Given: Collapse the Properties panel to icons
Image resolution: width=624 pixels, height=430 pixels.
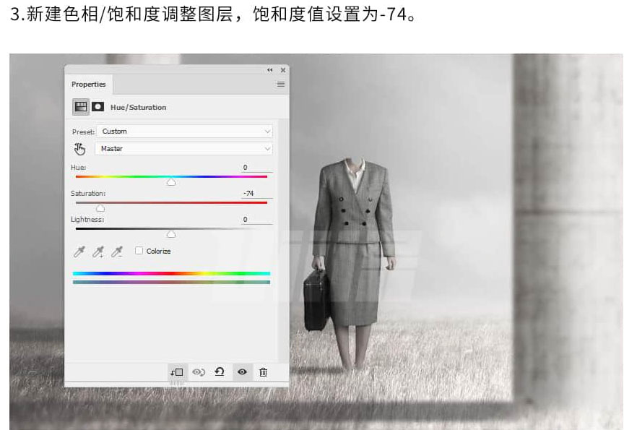Looking at the screenshot, I should click(270, 70).
